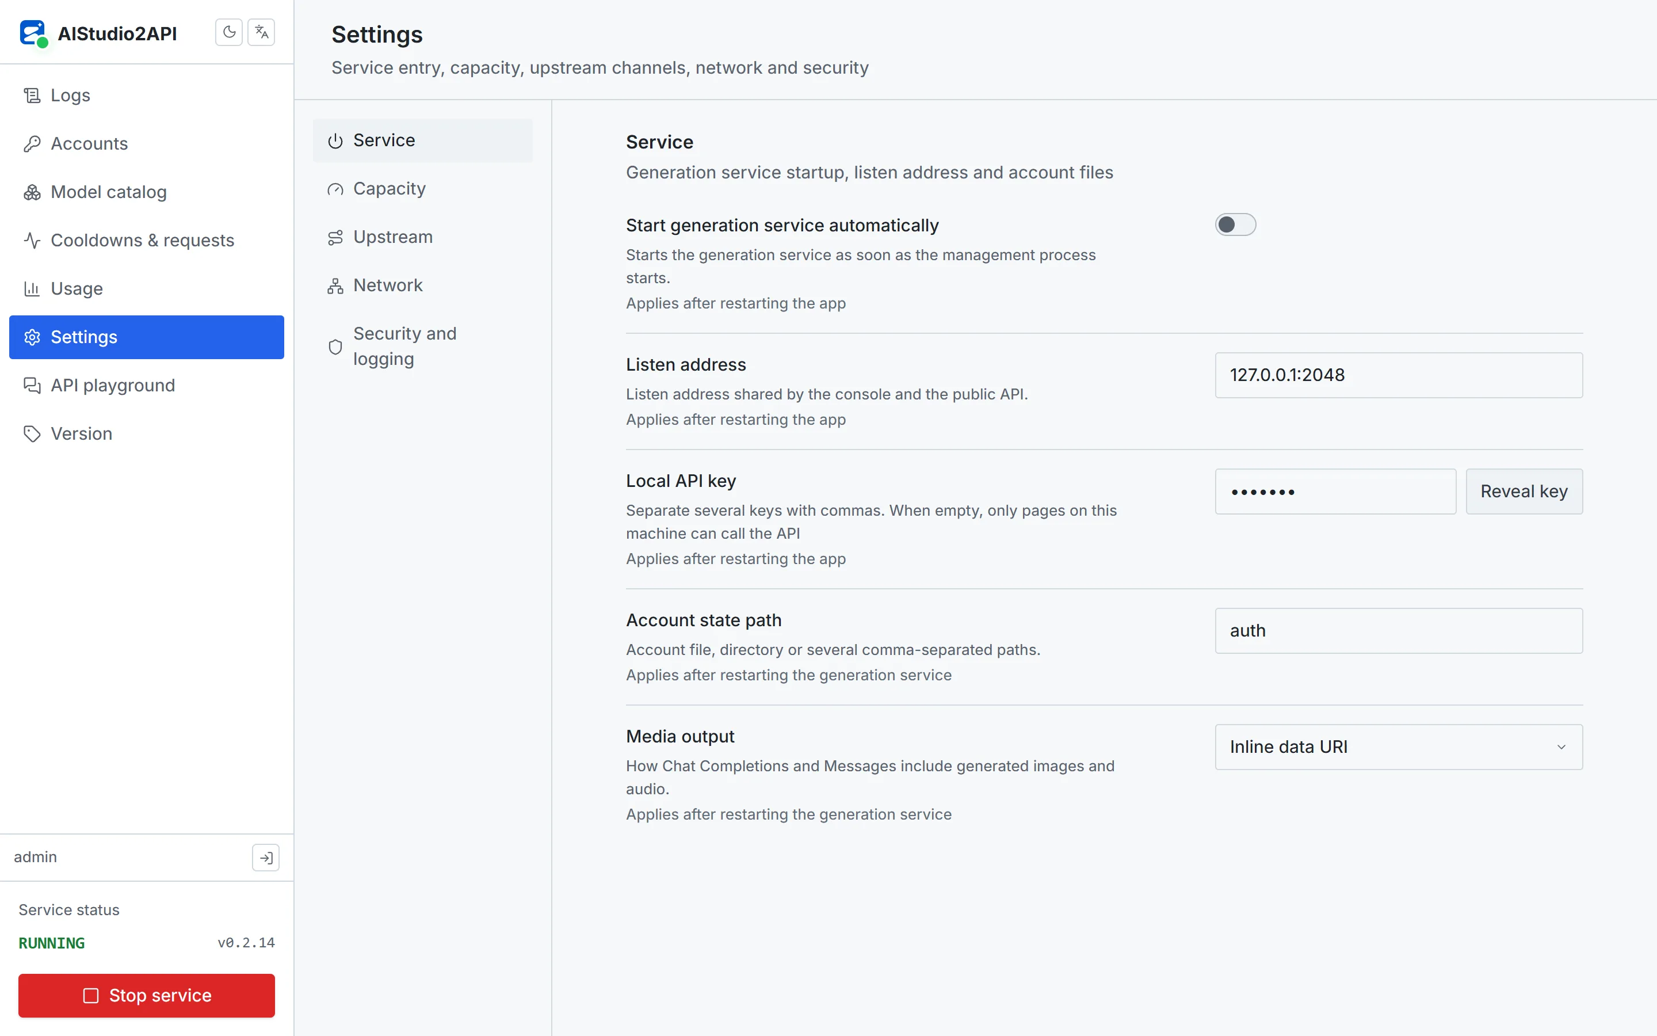Open the Media output dropdown
1657x1036 pixels.
point(1398,747)
